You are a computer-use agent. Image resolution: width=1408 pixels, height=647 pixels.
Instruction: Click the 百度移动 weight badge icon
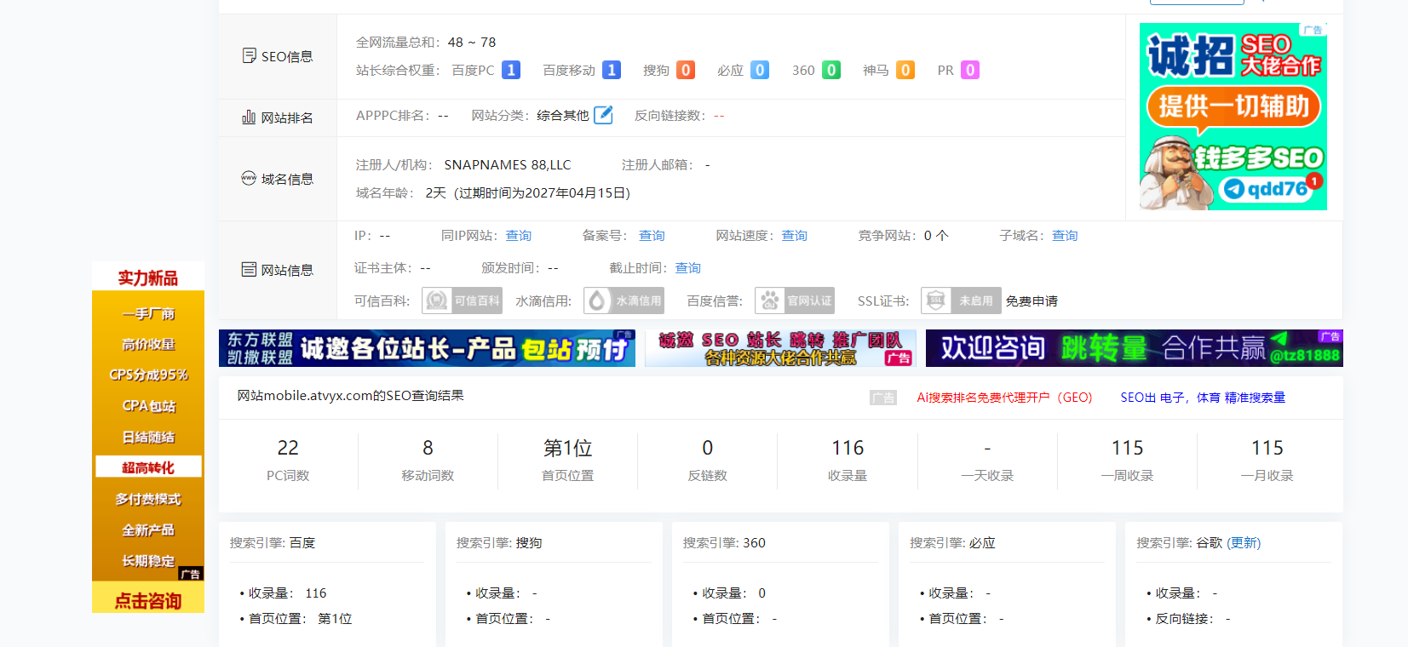[612, 70]
